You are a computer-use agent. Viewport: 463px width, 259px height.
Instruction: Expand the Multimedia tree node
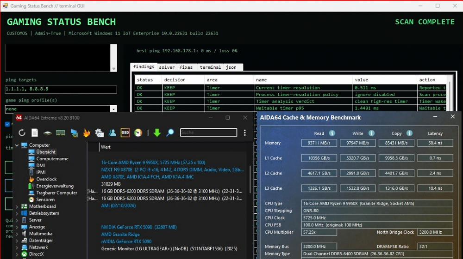[x=17, y=234]
